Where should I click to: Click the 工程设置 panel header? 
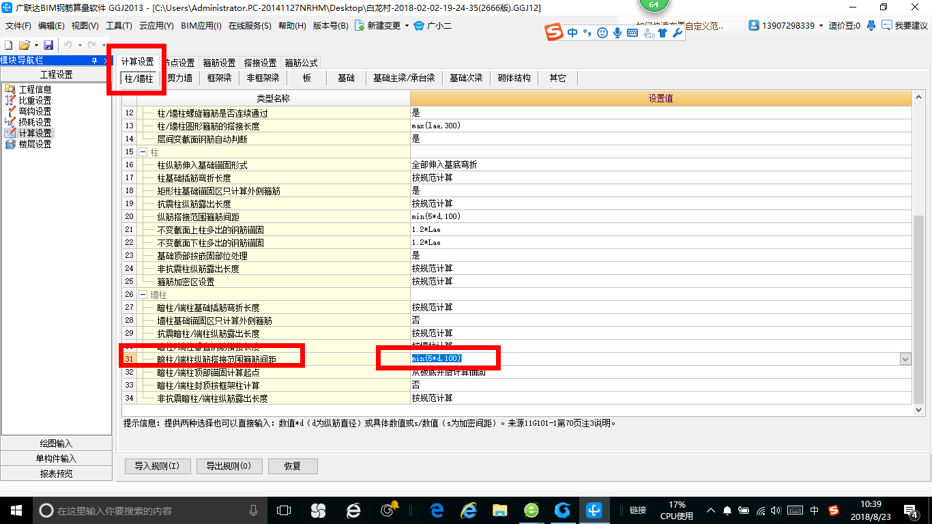coord(57,74)
